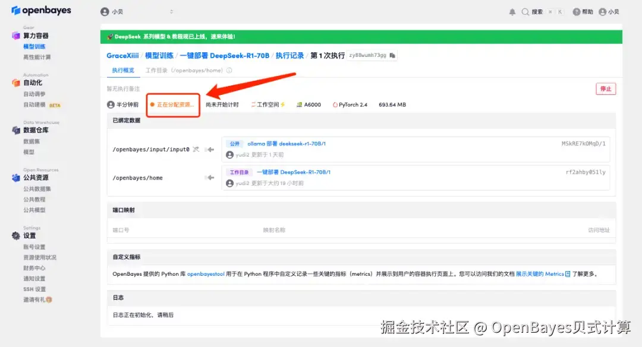Click 暂无执行备注 to add a note

123,89
